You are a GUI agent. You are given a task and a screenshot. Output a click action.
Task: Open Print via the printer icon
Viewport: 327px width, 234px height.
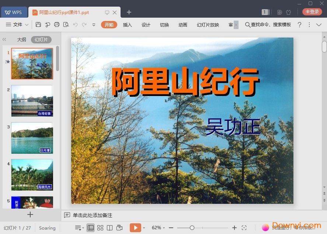[57, 25]
